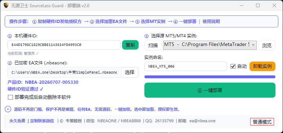Image resolution: width=283 pixels, height=133 pixels.
Task: Switch the 普通模式 mode toggle
Action: click(262, 122)
